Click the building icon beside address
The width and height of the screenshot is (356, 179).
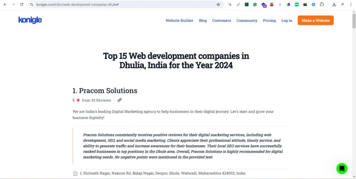coord(75,173)
